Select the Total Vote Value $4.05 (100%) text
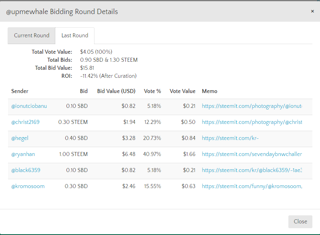 (x=96, y=52)
